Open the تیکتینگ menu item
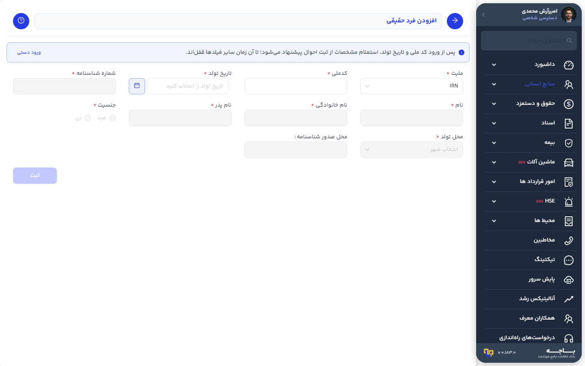The image size is (585, 366). 531,260
